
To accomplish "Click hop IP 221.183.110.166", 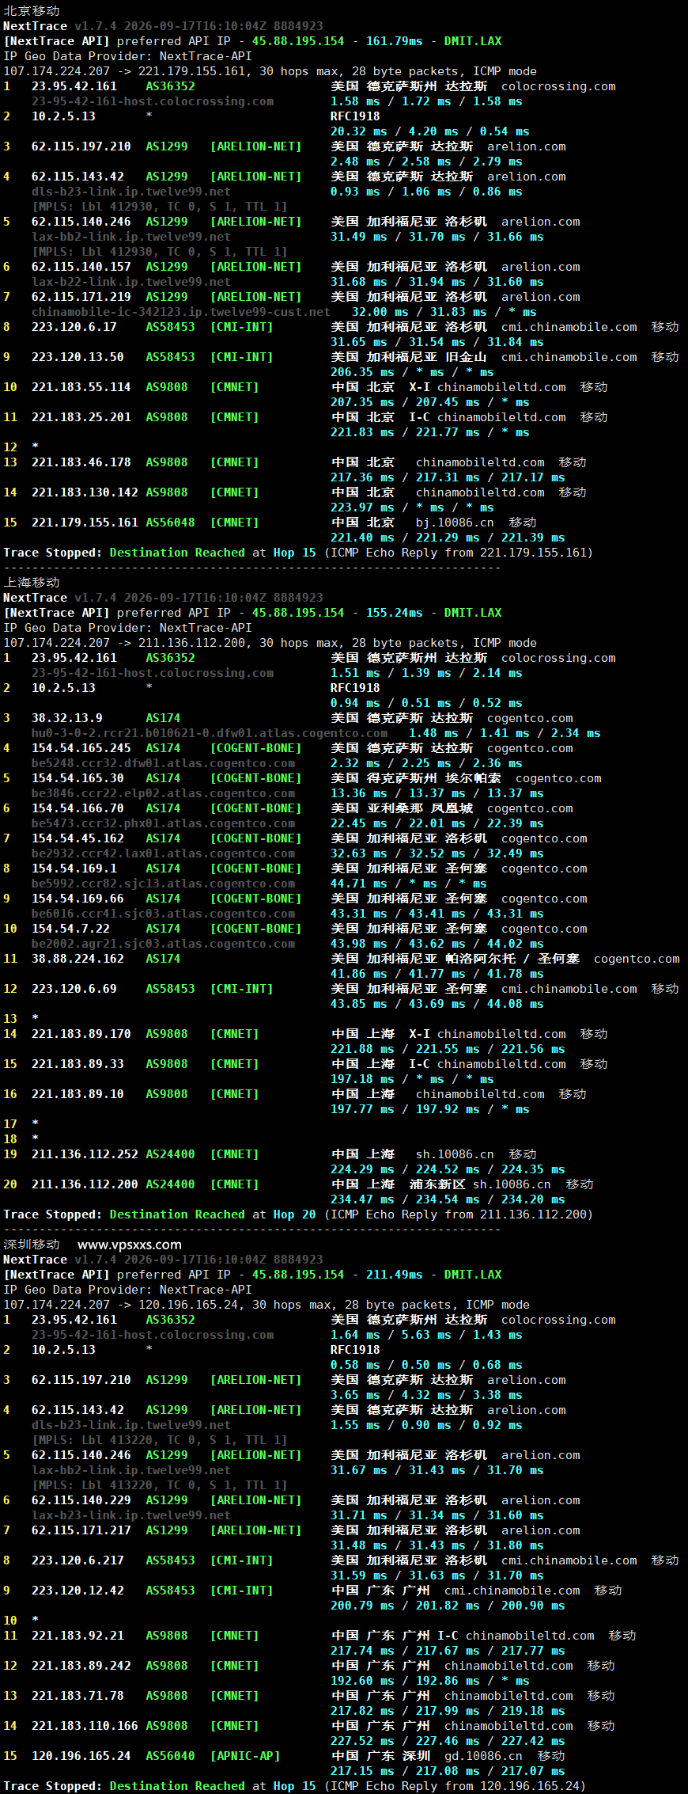I will (x=85, y=1726).
